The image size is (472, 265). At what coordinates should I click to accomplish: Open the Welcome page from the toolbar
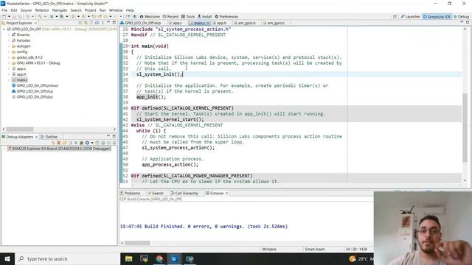[x=150, y=16]
